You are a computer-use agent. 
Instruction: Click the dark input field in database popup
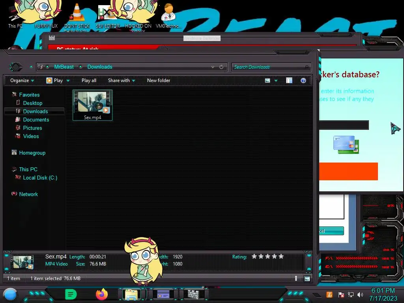coord(344,125)
